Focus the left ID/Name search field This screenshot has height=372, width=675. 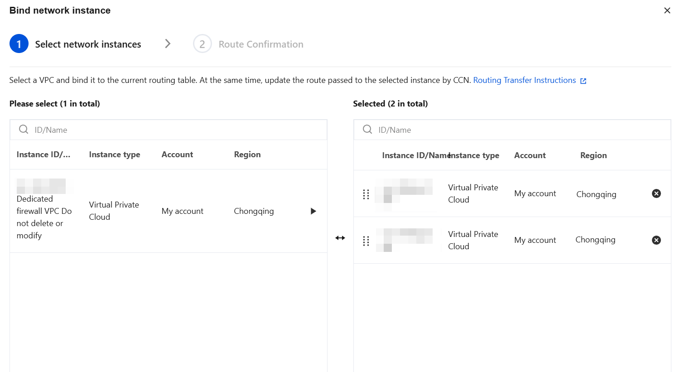point(177,130)
